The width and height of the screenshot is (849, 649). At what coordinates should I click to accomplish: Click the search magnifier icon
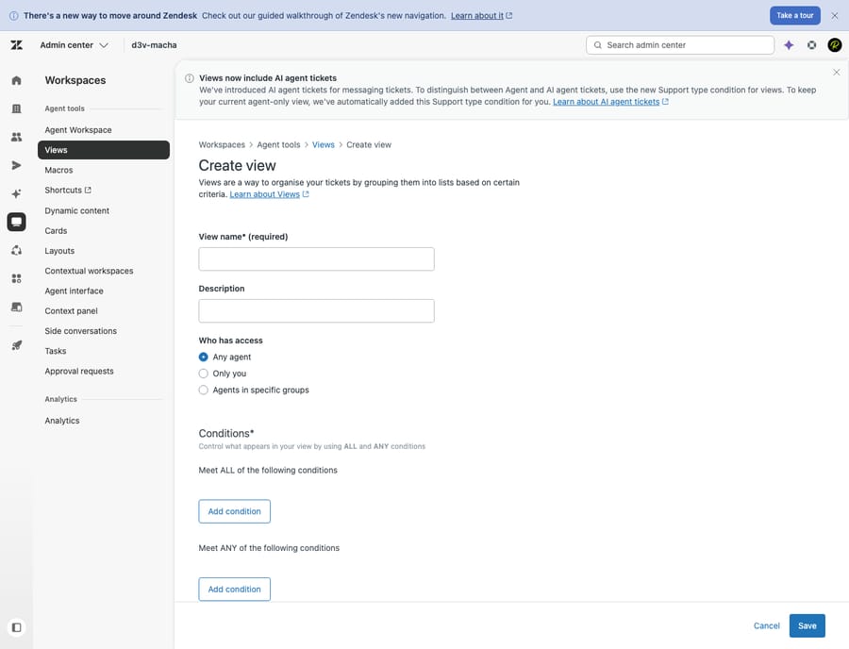pyautogui.click(x=598, y=45)
